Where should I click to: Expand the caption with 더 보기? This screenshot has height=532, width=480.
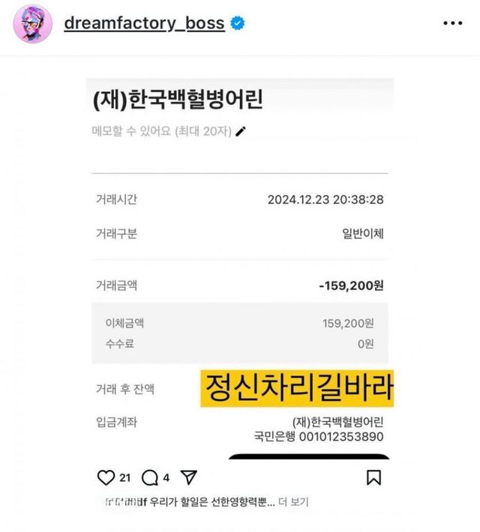293,501
